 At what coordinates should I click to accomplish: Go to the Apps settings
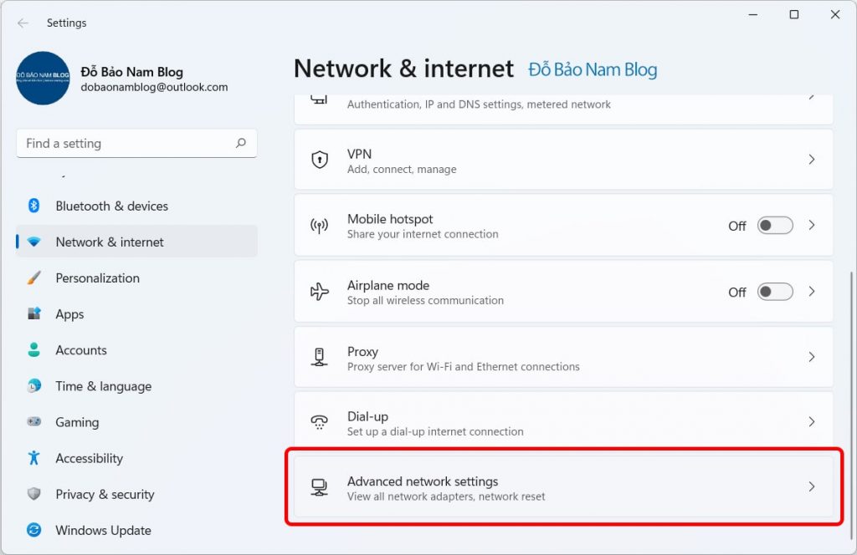tap(136, 313)
